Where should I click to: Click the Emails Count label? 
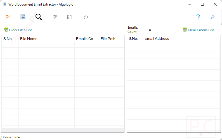pyautogui.click(x=133, y=30)
